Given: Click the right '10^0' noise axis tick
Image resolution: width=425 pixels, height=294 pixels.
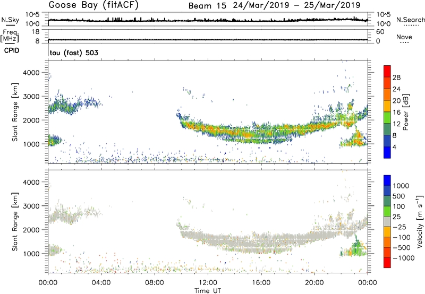Looking at the screenshot, I should [383, 24].
